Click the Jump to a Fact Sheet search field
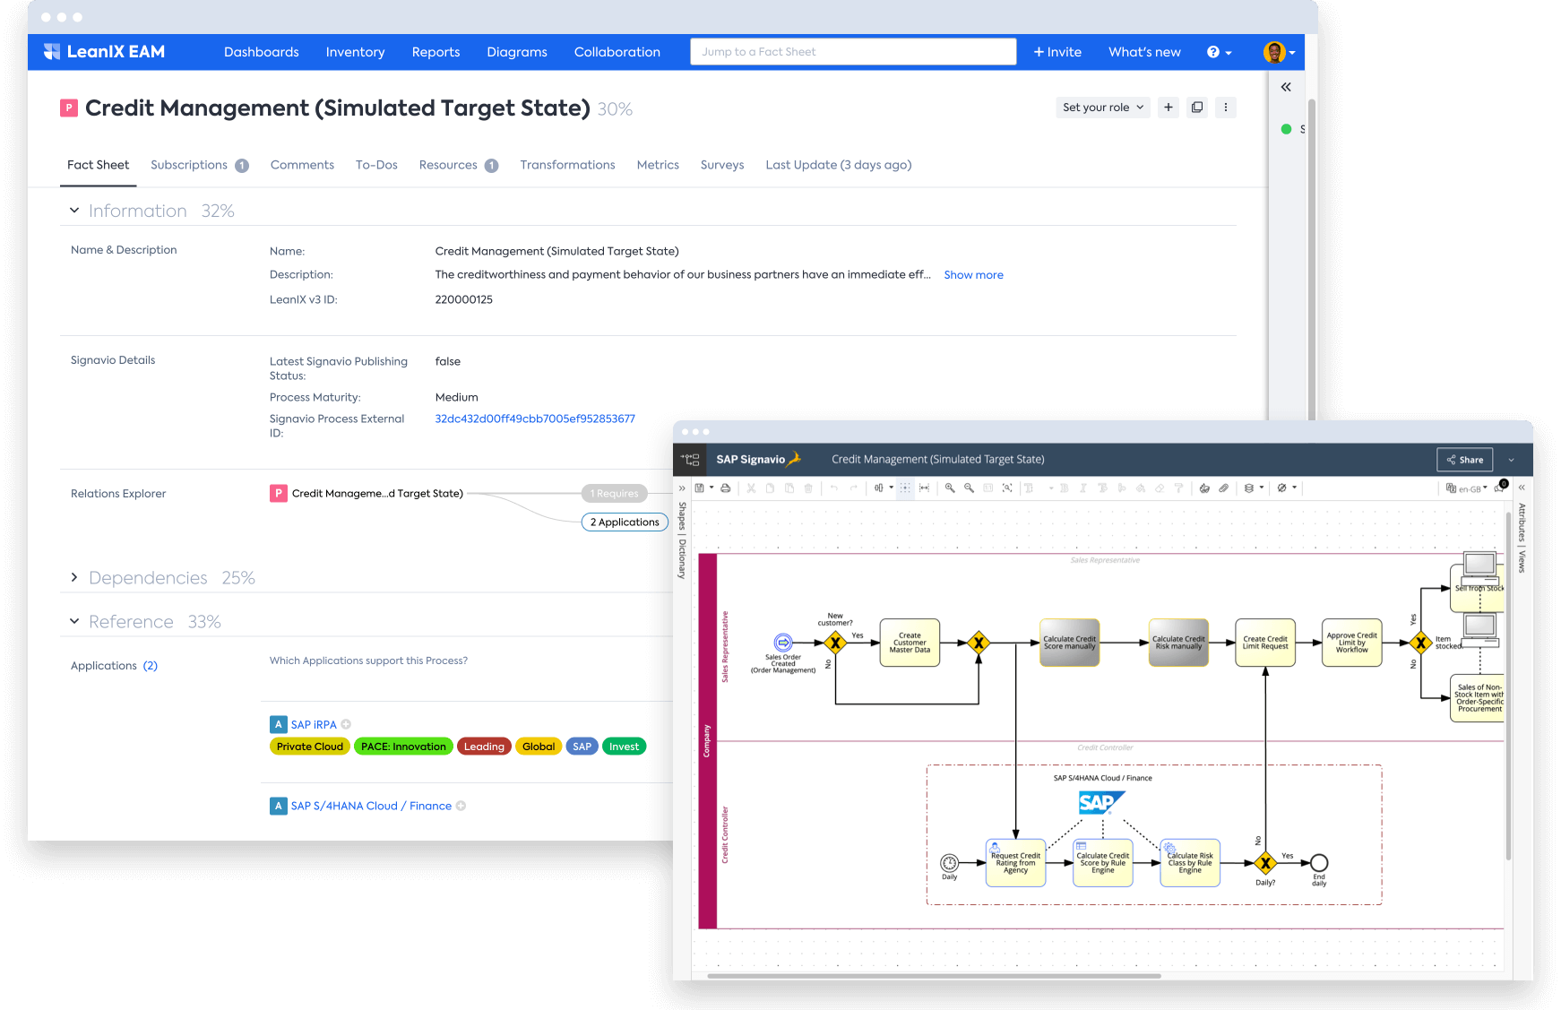 (x=853, y=52)
